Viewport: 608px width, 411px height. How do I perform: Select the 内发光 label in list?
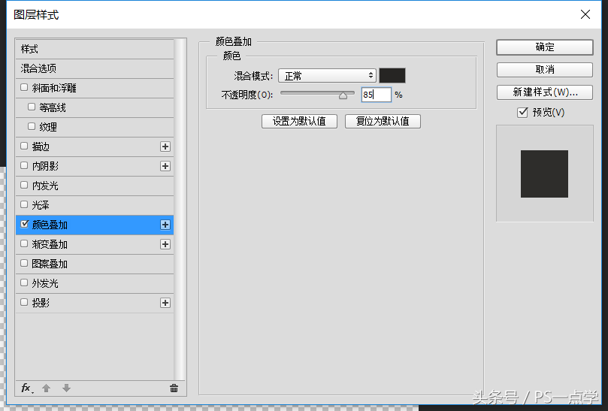coord(45,186)
